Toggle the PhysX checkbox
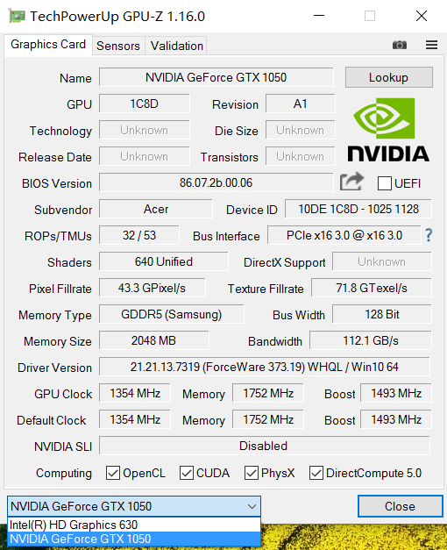Screen dimensions: 447x550 (252, 473)
